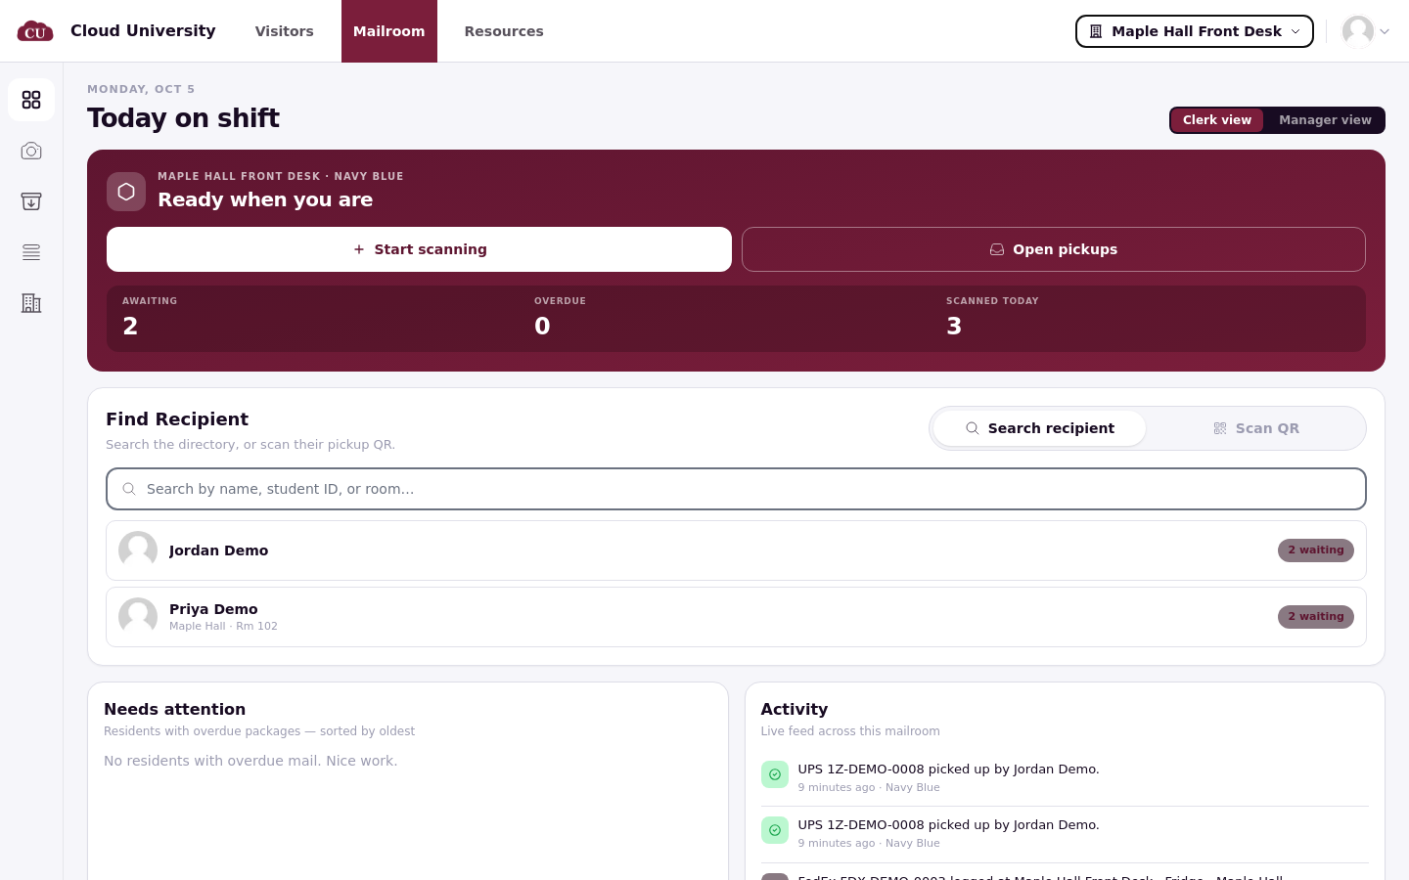Click the hexagon icon in shift banner

(x=126, y=192)
